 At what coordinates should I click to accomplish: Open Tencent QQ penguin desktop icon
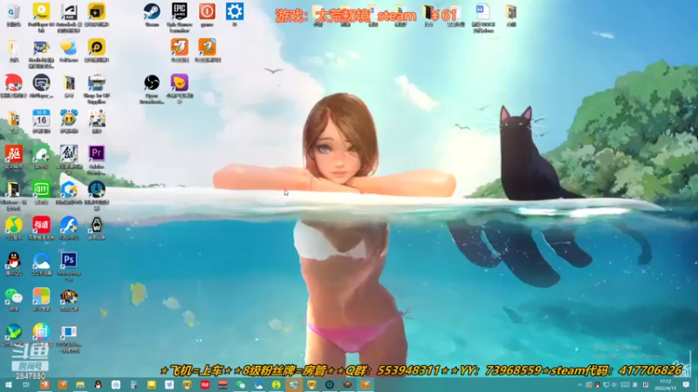[14, 260]
